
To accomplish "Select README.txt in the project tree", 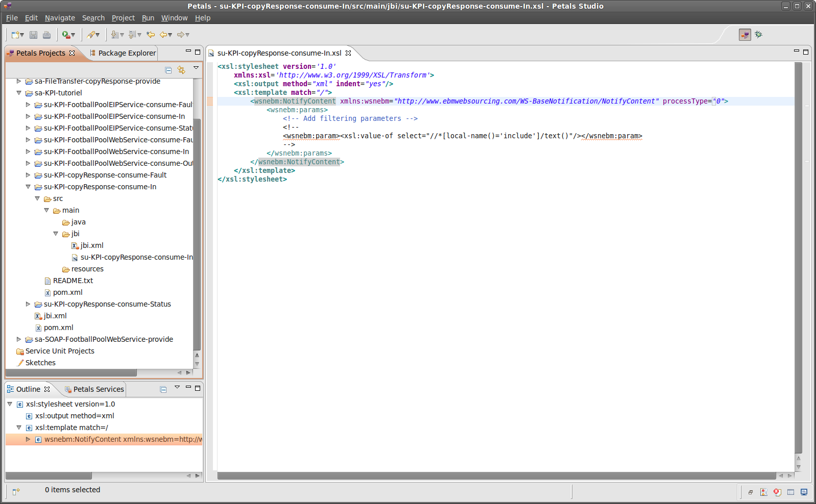I will point(73,281).
